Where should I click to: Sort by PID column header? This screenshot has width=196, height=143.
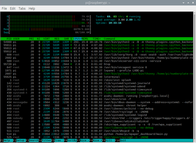coord(9,39)
